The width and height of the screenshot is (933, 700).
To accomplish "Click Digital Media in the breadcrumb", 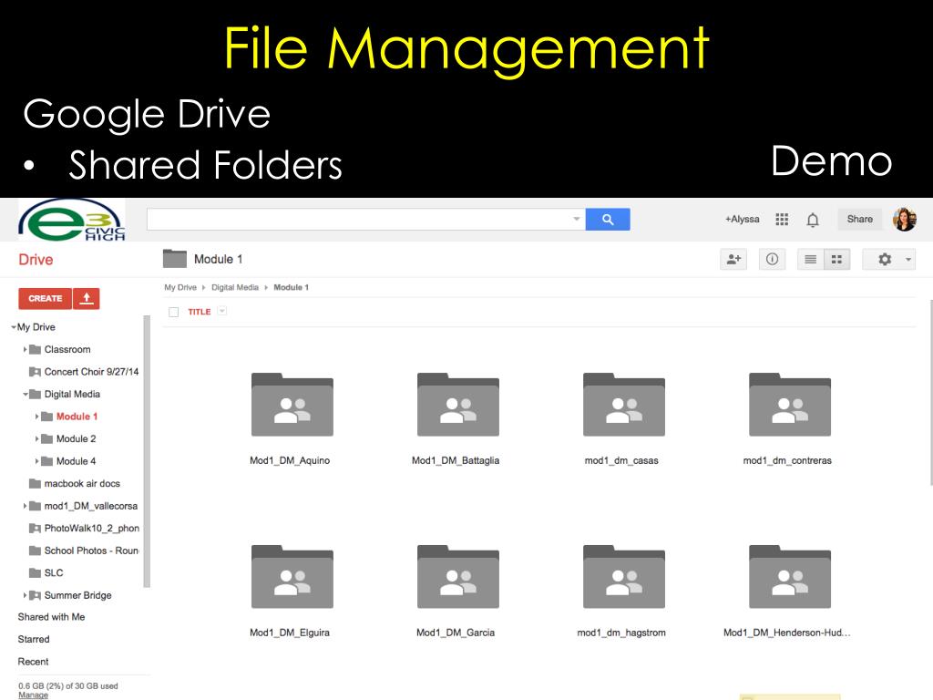I will pos(235,287).
